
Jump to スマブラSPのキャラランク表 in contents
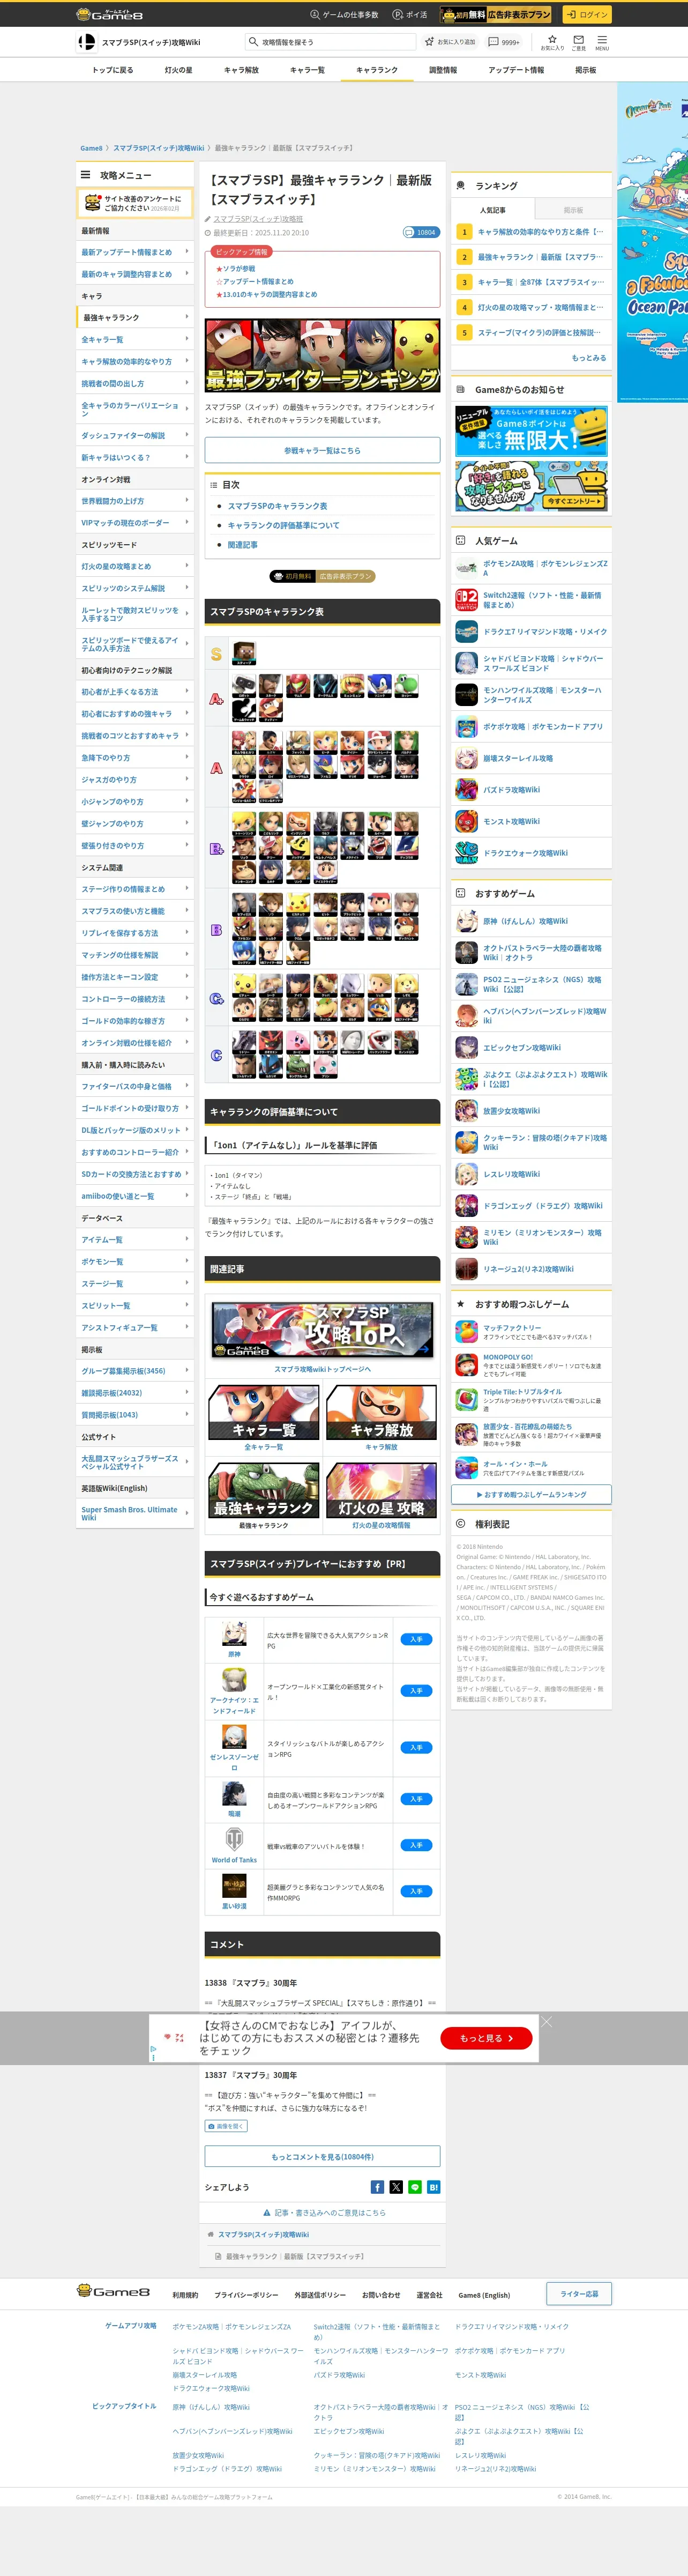(277, 506)
